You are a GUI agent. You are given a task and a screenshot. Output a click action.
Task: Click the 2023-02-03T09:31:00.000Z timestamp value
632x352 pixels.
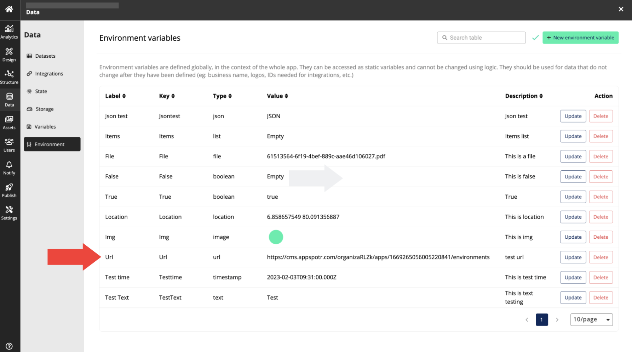(301, 277)
